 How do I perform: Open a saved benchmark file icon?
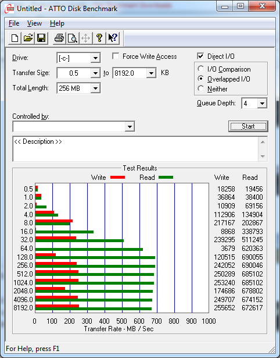[x=28, y=38]
